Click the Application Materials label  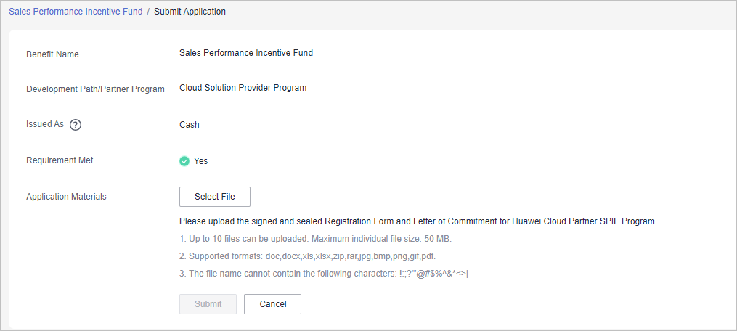(x=66, y=197)
